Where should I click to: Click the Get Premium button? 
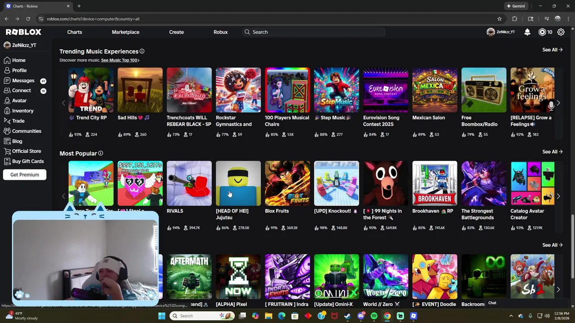[25, 175]
